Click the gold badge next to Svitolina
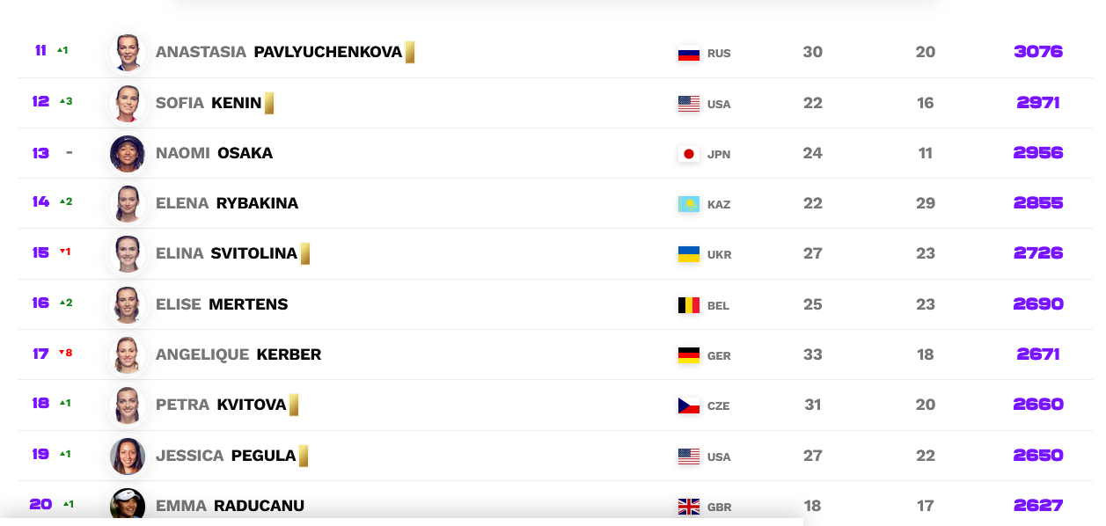 pyautogui.click(x=305, y=254)
